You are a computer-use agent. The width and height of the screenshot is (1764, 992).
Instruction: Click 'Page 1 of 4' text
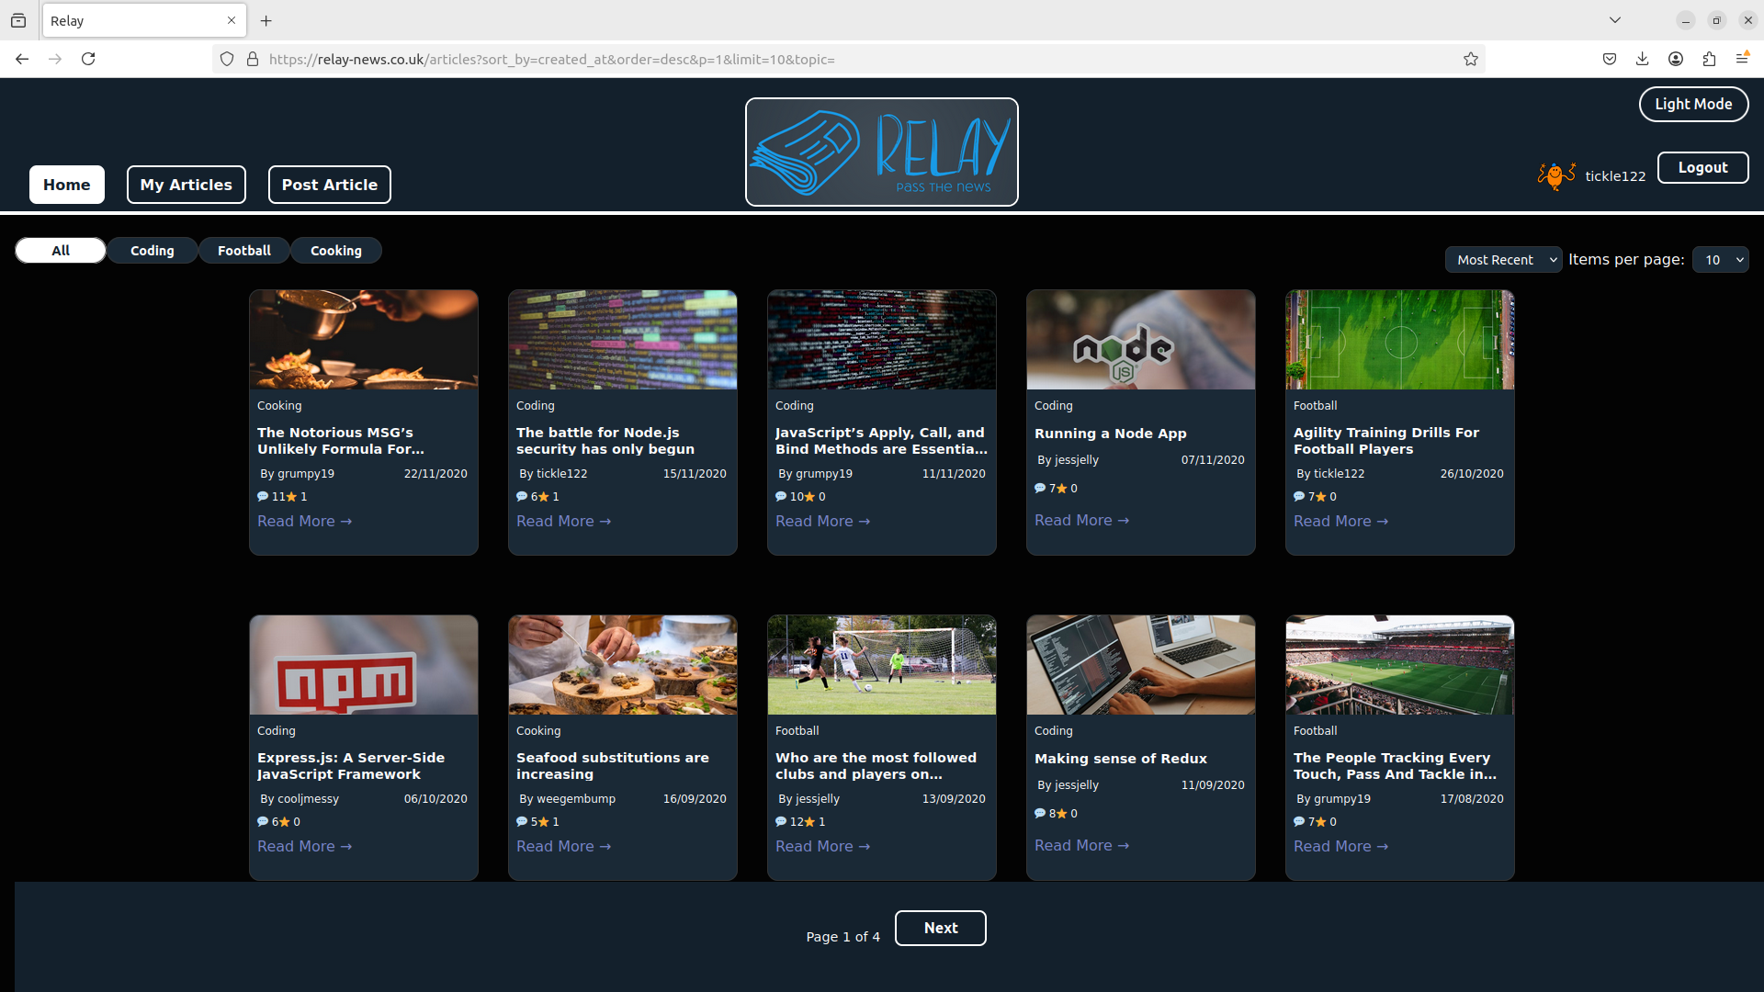842,937
